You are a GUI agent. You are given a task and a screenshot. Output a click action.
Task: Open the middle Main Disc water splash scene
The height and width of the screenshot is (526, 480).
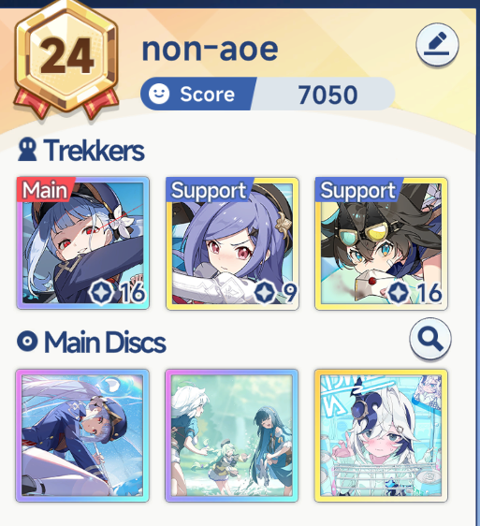[x=231, y=435]
